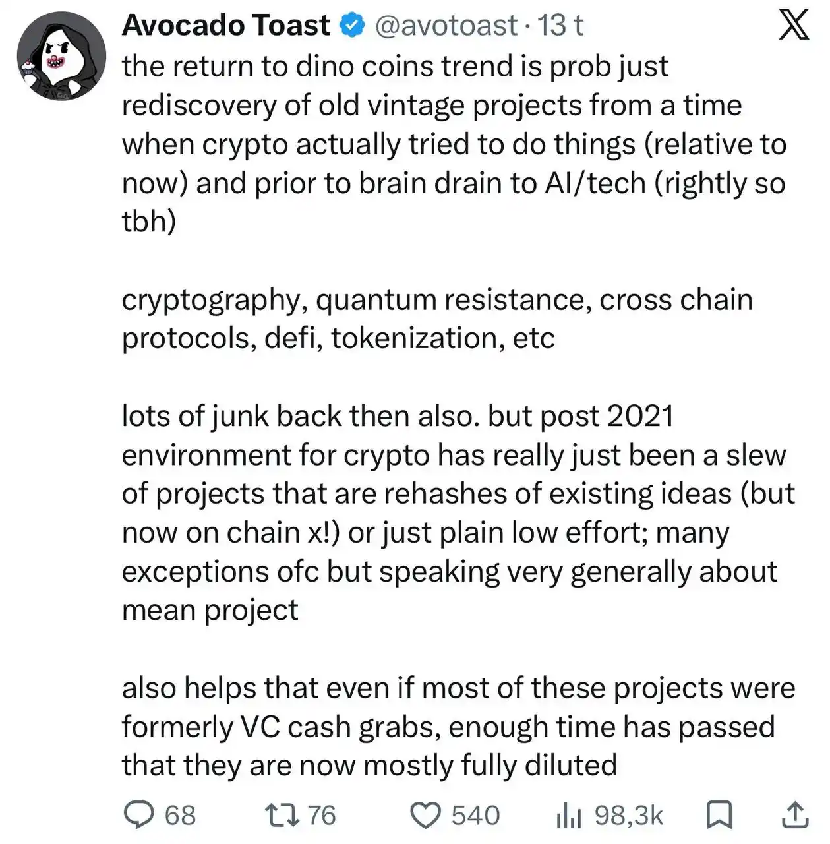830x844 pixels.
Task: Open the share arrow icon
Action: click(x=795, y=815)
